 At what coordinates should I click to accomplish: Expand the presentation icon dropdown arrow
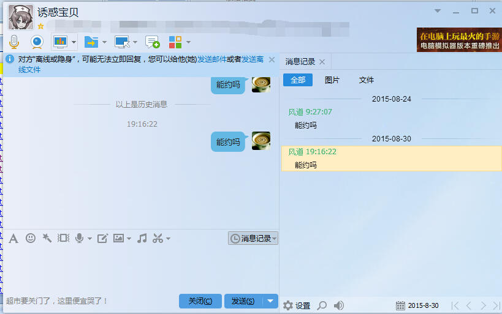[x=74, y=42]
